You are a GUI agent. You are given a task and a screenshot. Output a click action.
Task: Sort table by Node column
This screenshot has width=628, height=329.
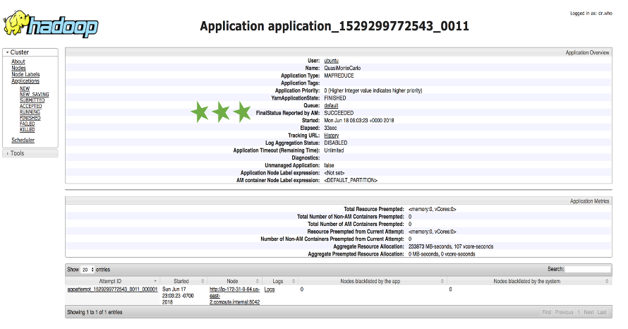tap(235, 281)
